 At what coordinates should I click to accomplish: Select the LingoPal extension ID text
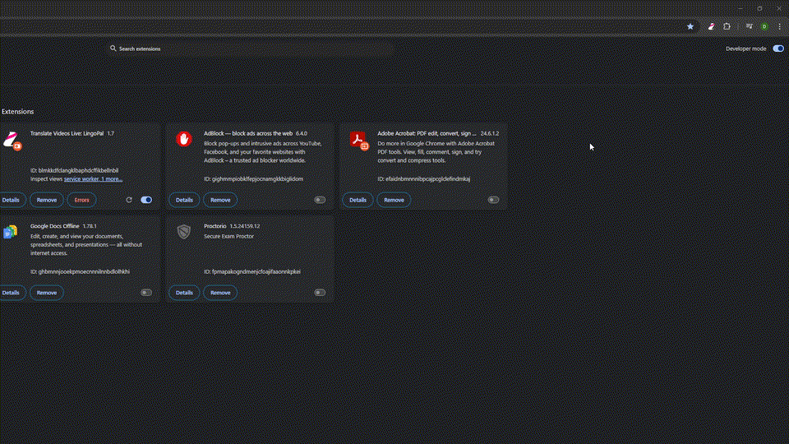(x=75, y=170)
